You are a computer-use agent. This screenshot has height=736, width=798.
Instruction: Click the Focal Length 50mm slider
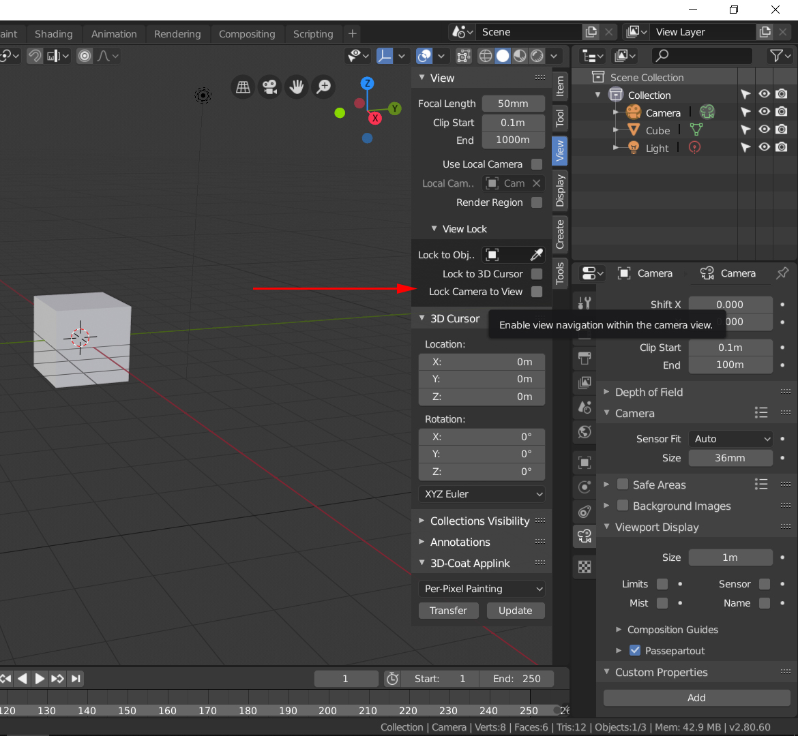tap(513, 103)
